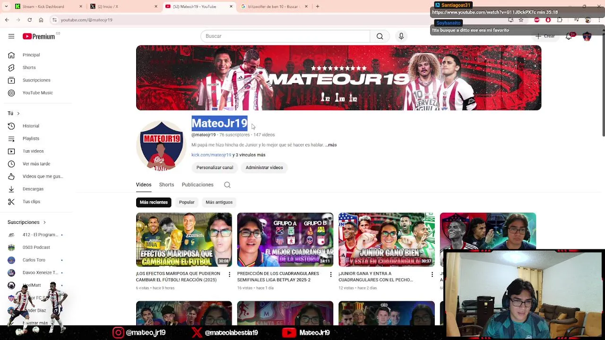Expand Suscripciones section header
Screen dimensions: 605x340
click(27, 222)
